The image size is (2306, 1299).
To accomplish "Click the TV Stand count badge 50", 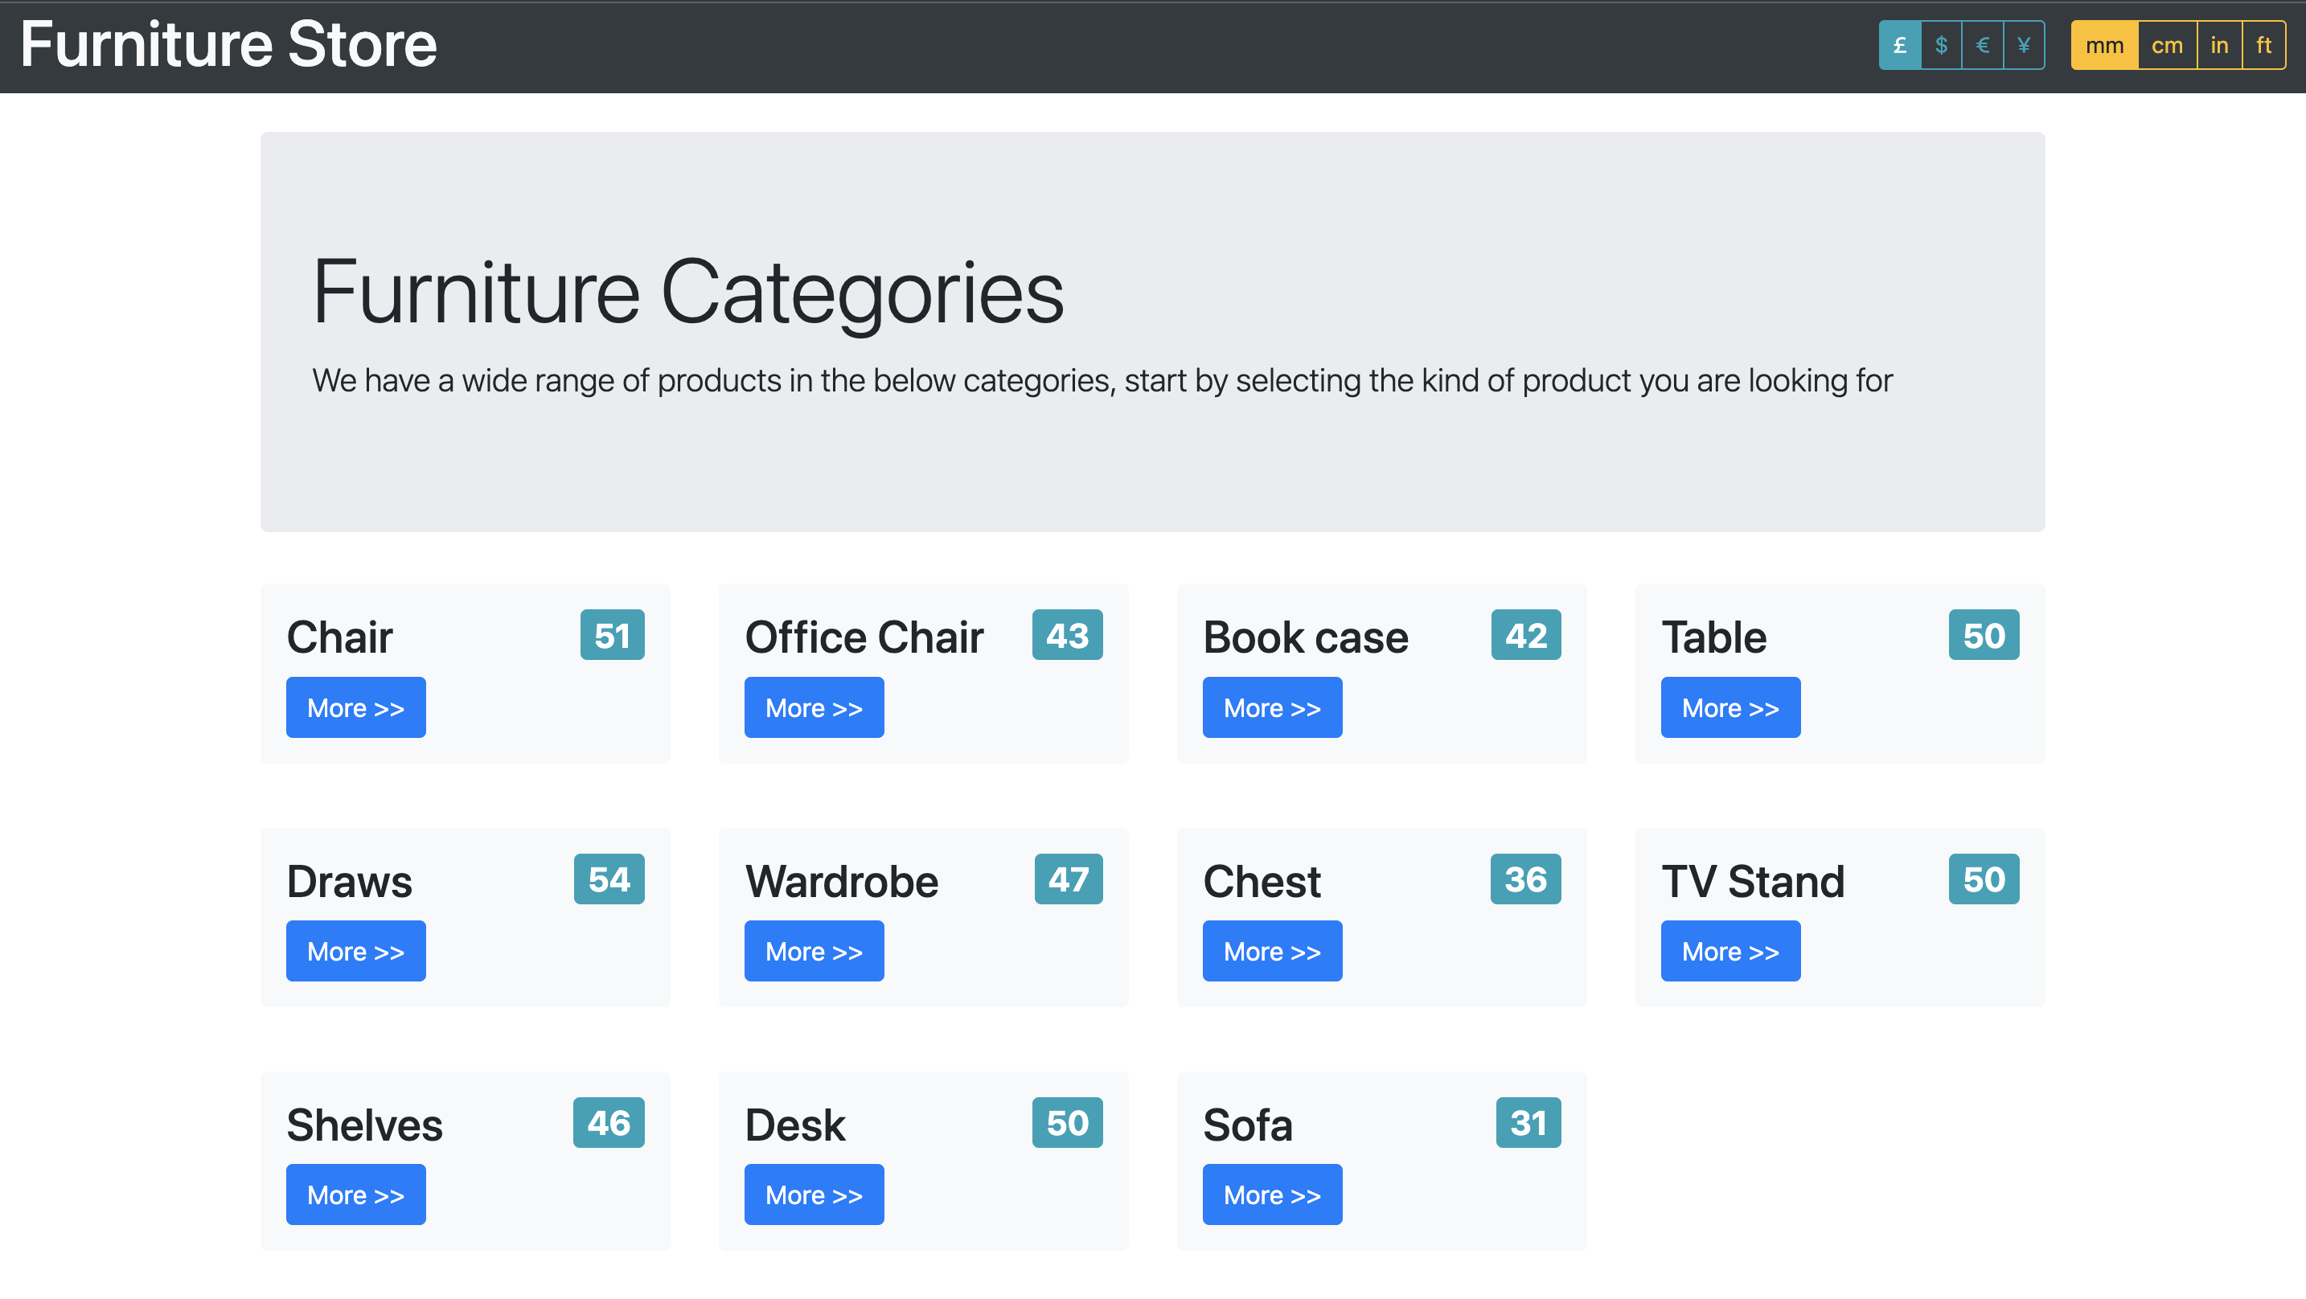I will click(x=1984, y=879).
